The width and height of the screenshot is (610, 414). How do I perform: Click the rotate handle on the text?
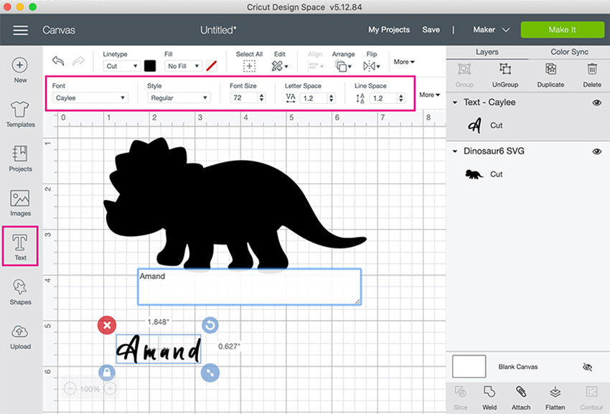tap(210, 325)
